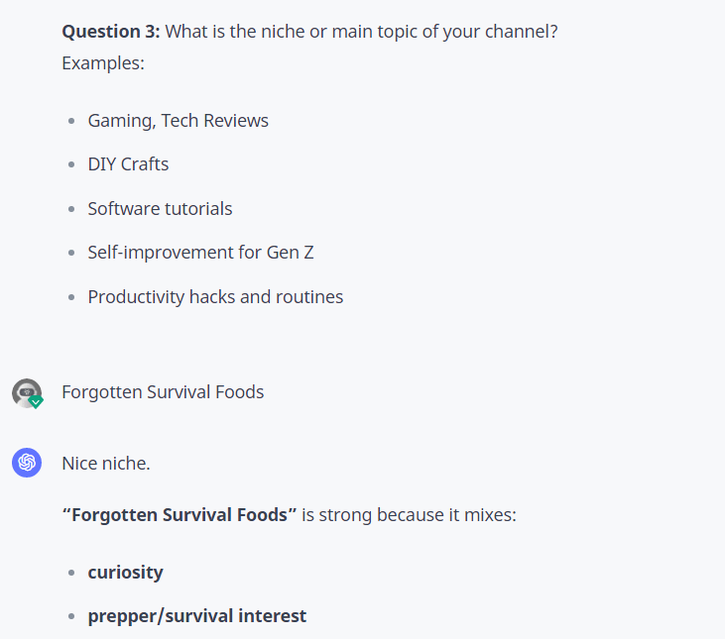Select "Productivity hacks and routines" example
The image size is (725, 639).
point(215,297)
